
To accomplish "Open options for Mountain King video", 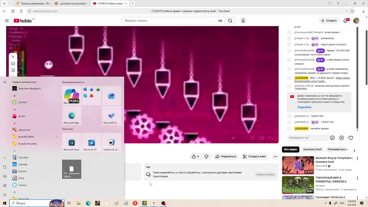I will pos(357,158).
